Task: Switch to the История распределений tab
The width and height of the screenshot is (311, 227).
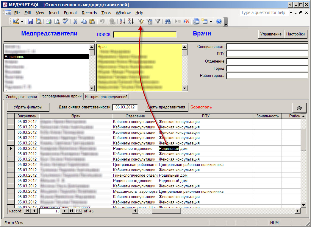Action: point(106,97)
